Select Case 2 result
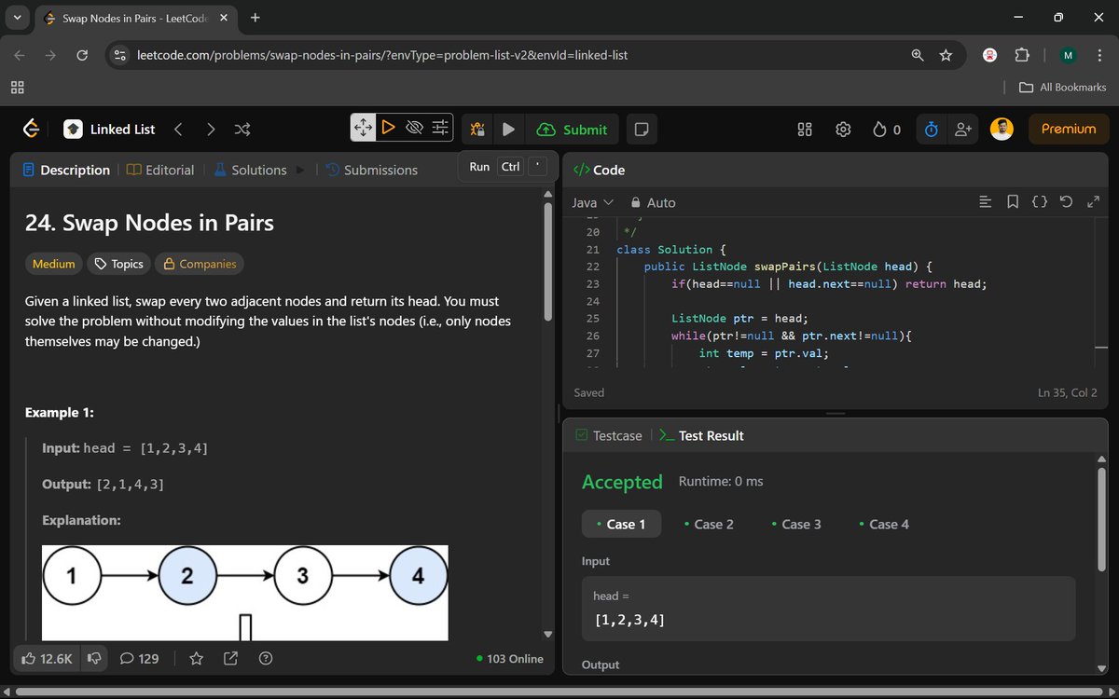The image size is (1119, 699). [709, 524]
